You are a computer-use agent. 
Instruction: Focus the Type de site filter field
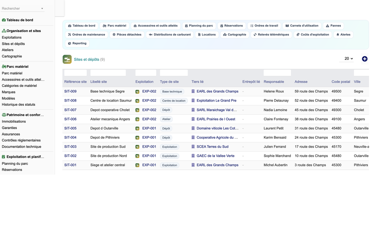point(174,73)
